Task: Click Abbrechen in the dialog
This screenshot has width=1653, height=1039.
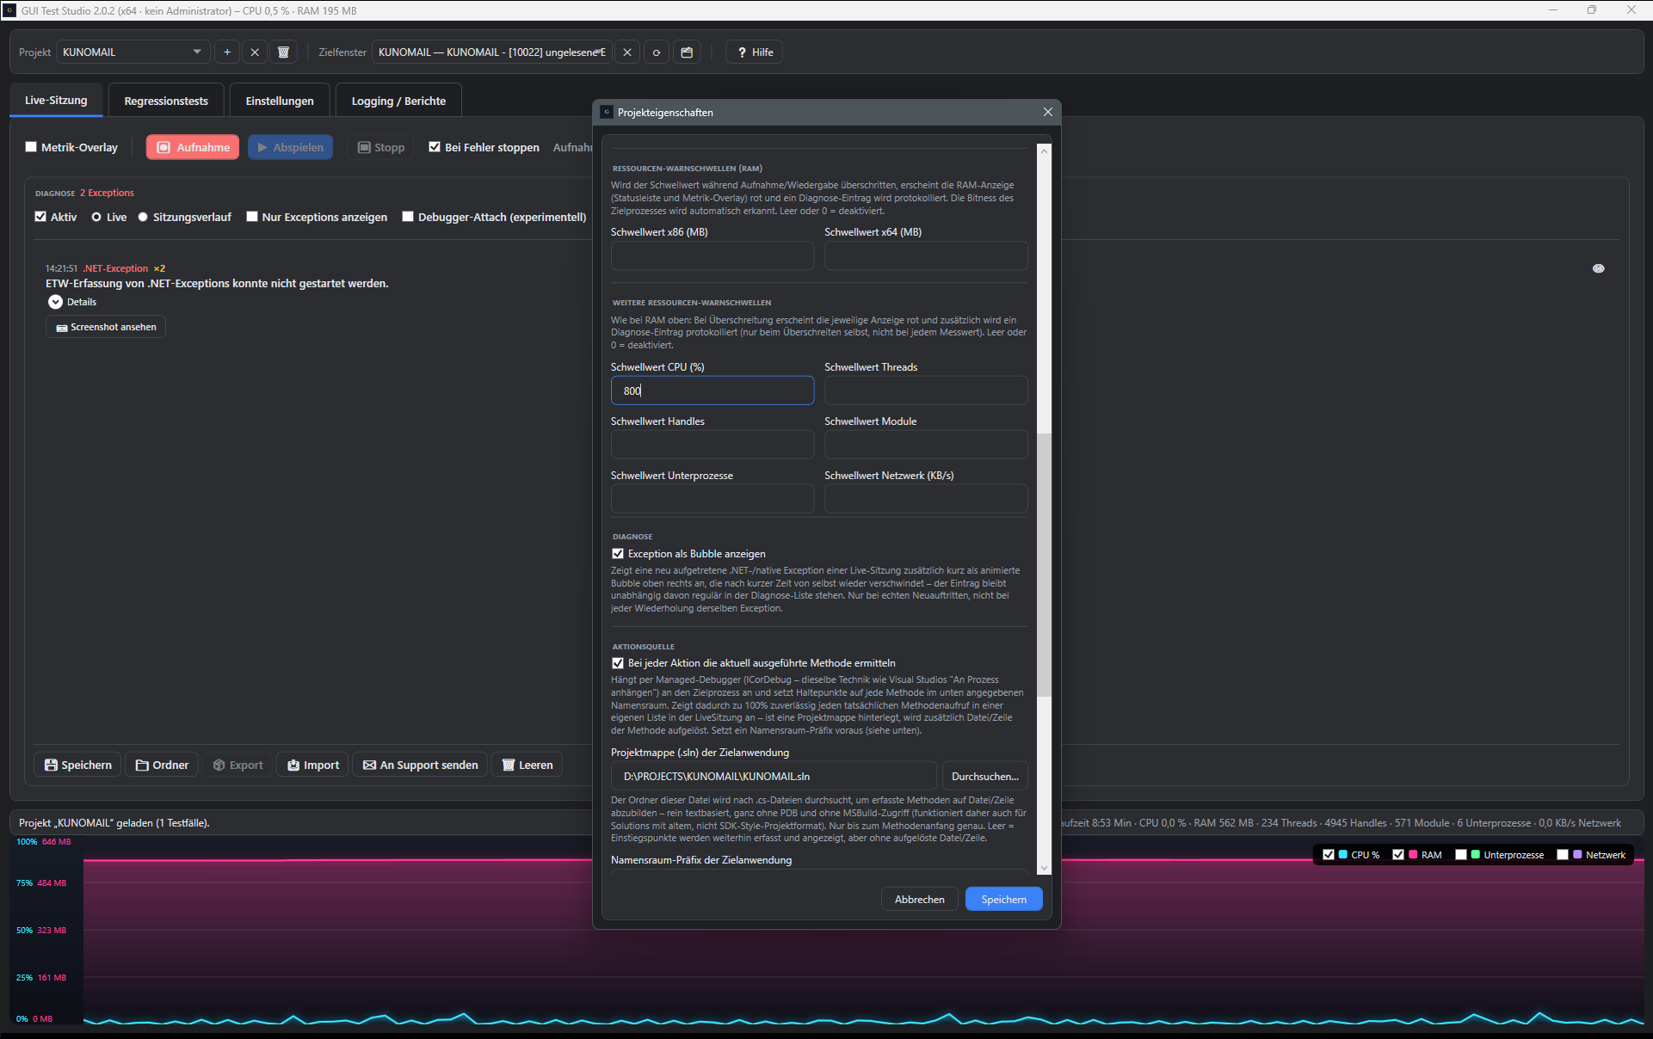Action: pos(920,899)
